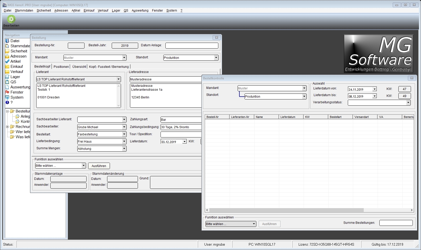This screenshot has width=421, height=250.
Task: Click the Artikel checkmark icon
Action: [7, 61]
